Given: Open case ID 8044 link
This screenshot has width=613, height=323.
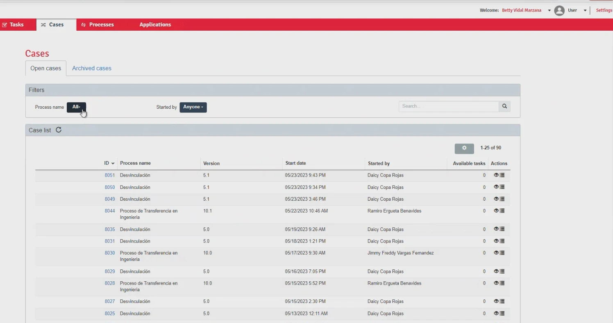Looking at the screenshot, I should coord(110,211).
